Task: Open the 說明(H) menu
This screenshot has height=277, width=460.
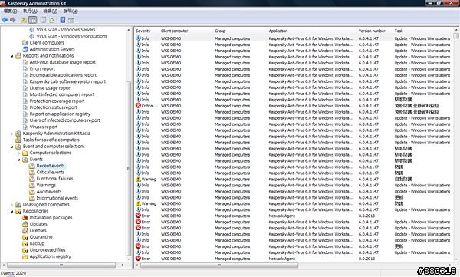Action: coord(71,11)
